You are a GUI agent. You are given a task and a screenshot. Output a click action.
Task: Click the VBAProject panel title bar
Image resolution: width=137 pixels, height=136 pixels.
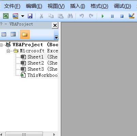point(26,25)
